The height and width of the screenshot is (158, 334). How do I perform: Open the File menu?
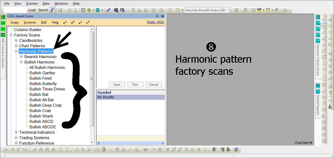tap(7, 4)
